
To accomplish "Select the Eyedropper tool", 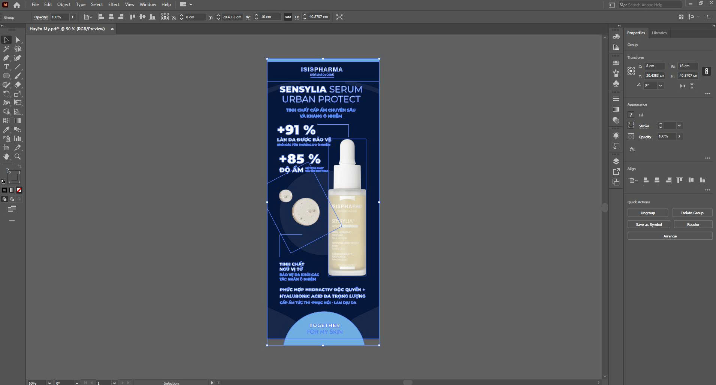I will [x=6, y=130].
